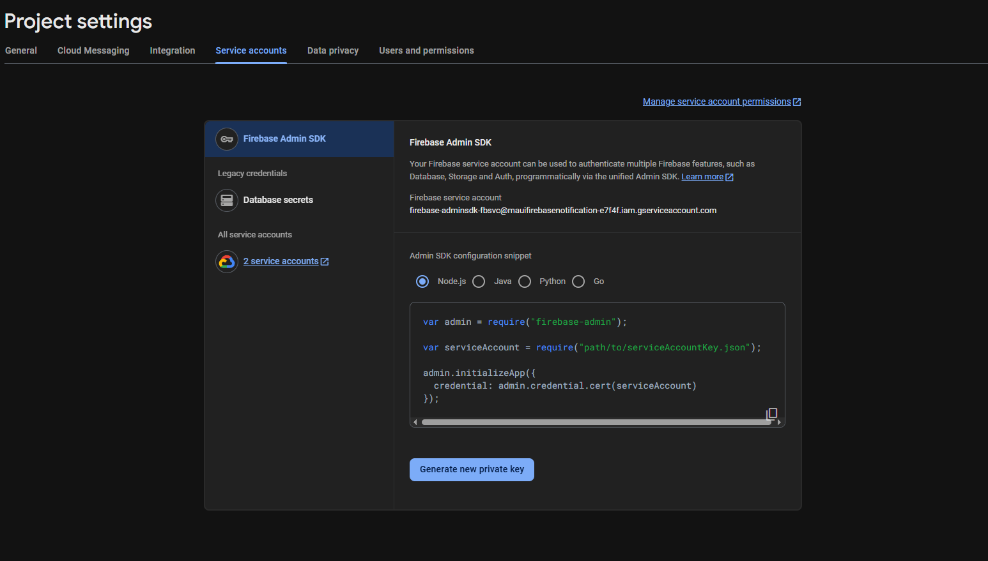The width and height of the screenshot is (988, 561).
Task: Click external link icon beside Learn more
Action: coord(730,177)
